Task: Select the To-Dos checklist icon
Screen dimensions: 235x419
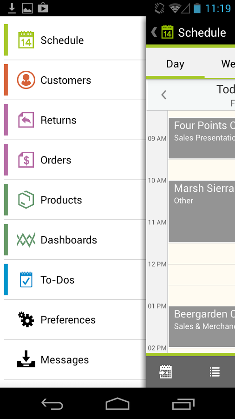Action: (26, 279)
